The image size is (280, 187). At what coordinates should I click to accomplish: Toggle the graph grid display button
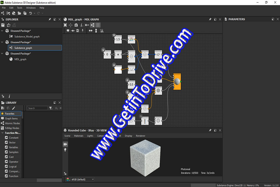pos(98,25)
